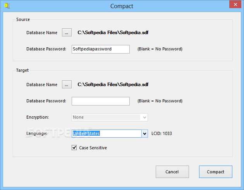244x190 pixels.
Task: Click the Source Blank = No Password hint
Action: pos(160,49)
